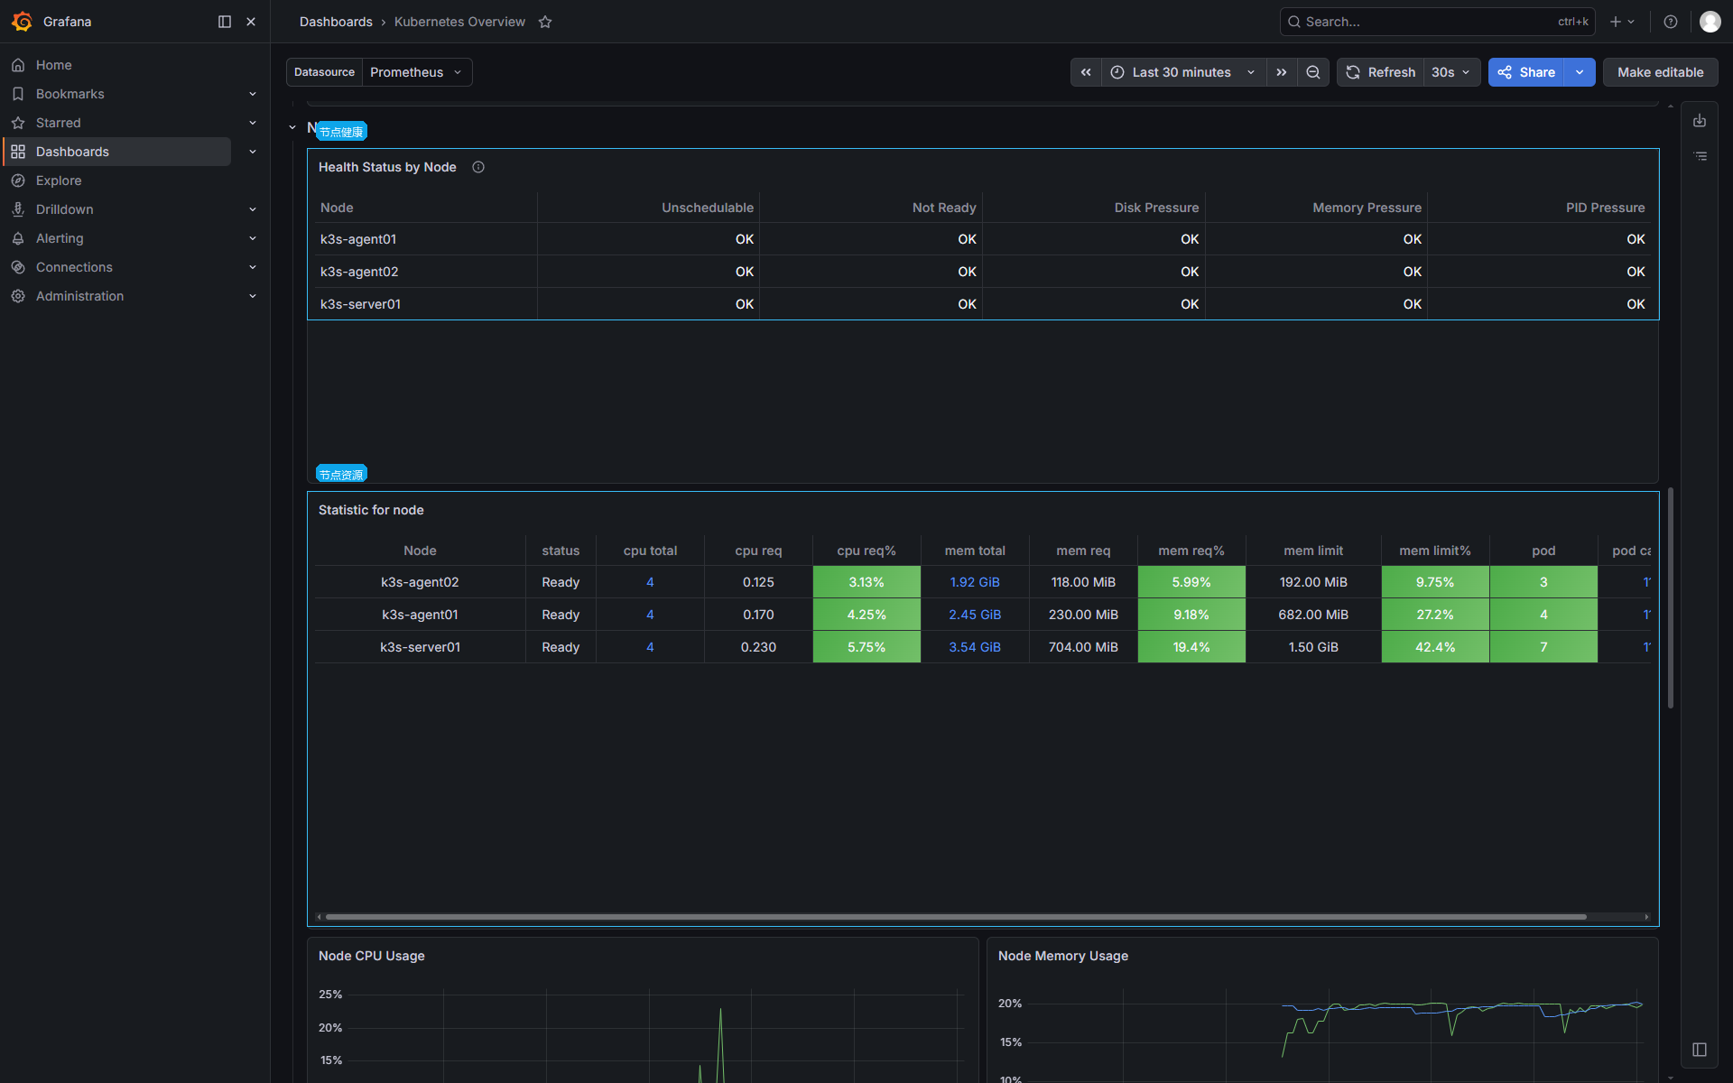Image resolution: width=1733 pixels, height=1083 pixels.
Task: Expand the Bookmarks section chevron
Action: (253, 94)
